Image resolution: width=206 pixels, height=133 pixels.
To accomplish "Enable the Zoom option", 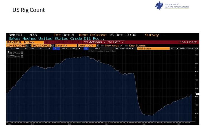I will point(113,51).
